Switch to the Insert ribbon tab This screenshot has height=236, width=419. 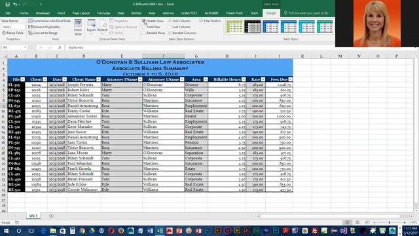coord(61,13)
